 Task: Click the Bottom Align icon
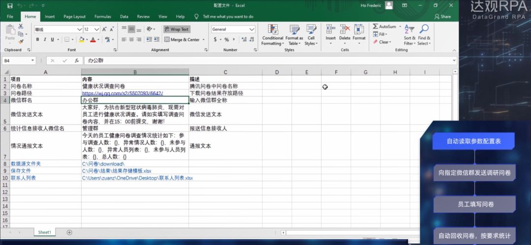click(x=139, y=29)
